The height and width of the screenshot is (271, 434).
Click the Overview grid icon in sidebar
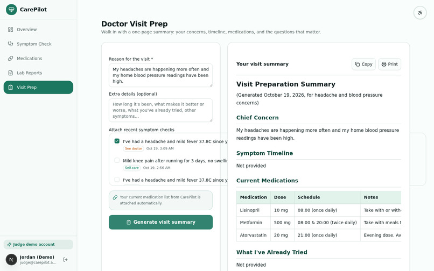pyautogui.click(x=11, y=30)
